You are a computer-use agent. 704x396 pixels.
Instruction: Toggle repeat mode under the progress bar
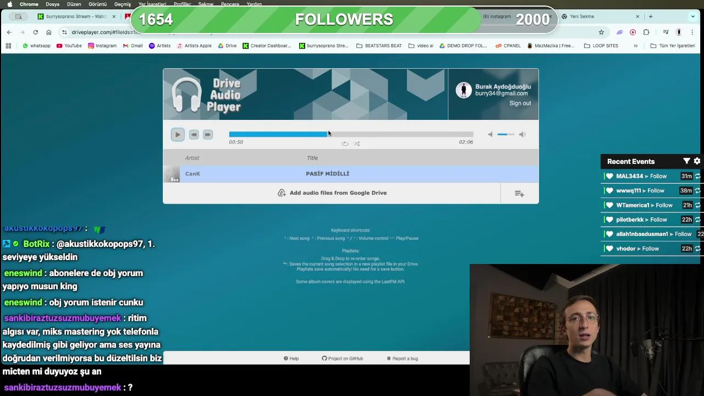point(345,144)
